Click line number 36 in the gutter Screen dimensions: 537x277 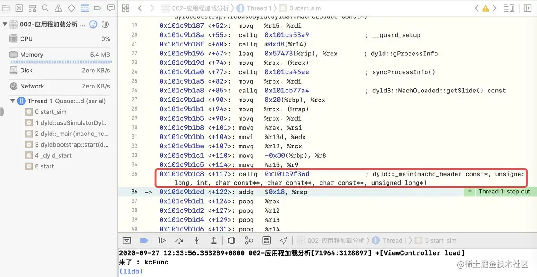[134, 192]
